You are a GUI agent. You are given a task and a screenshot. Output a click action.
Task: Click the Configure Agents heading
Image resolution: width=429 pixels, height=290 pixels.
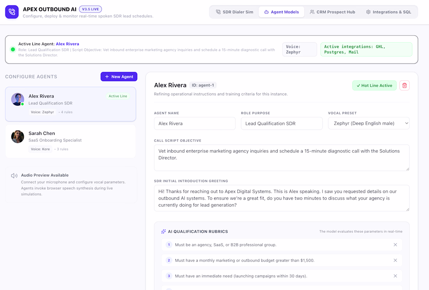point(31,77)
